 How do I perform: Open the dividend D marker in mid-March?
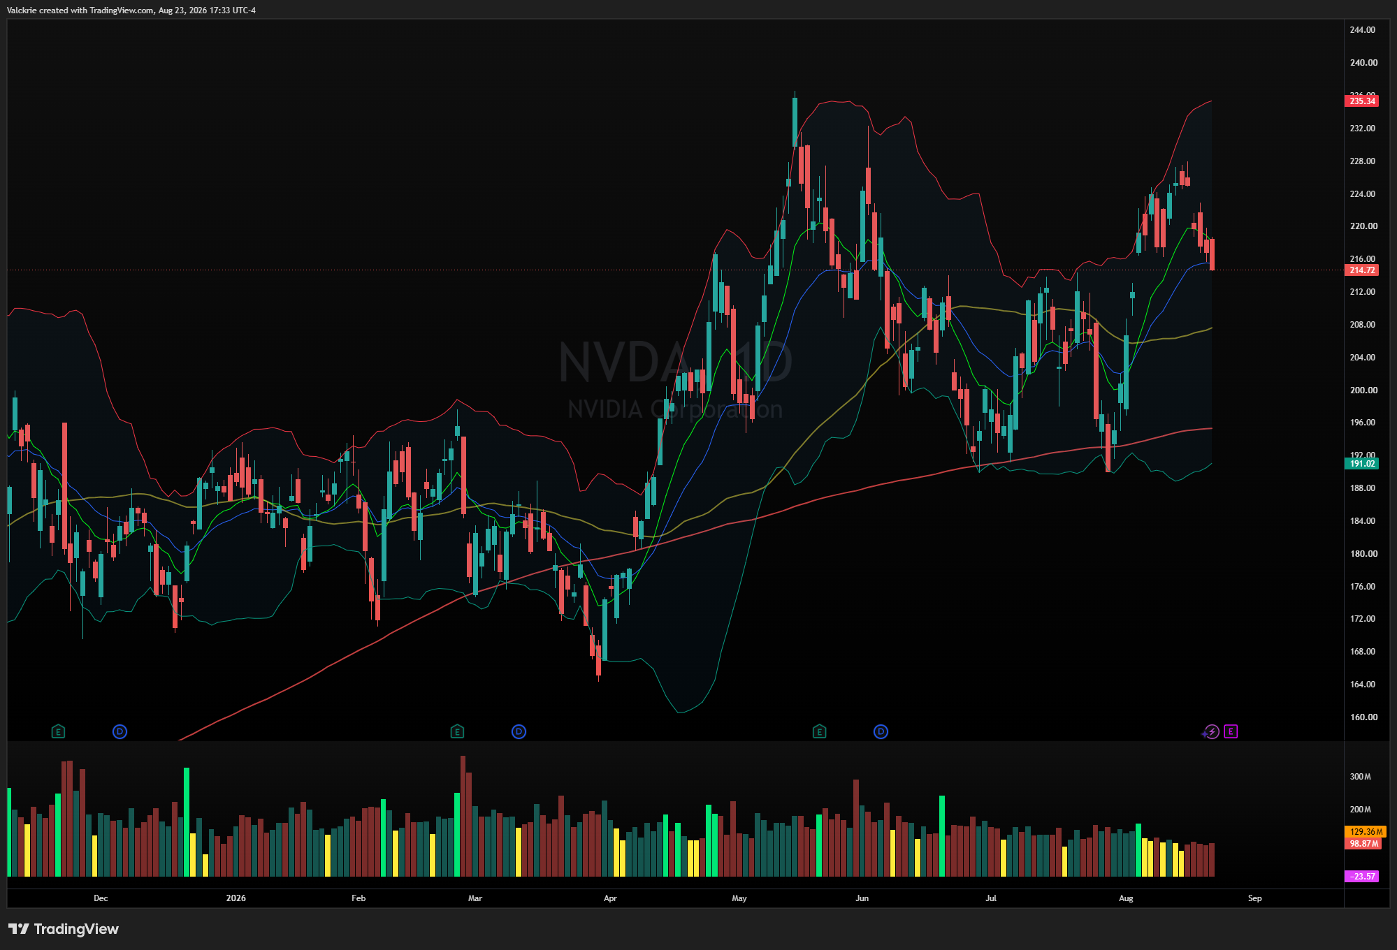[x=519, y=731]
